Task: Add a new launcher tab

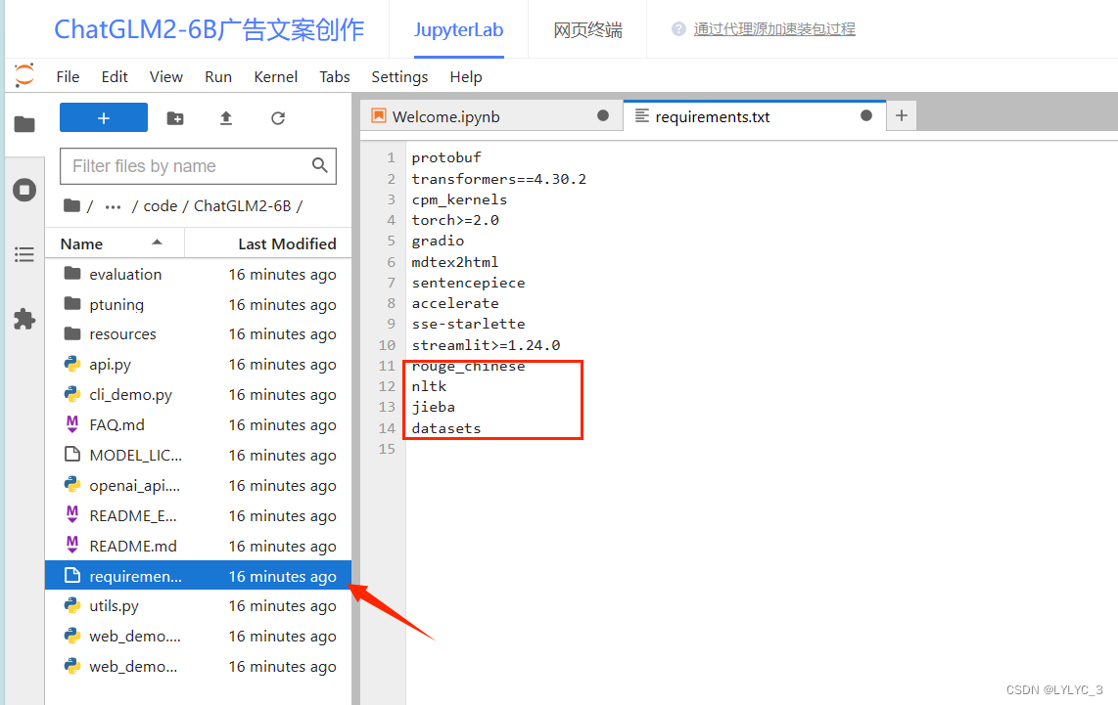Action: click(x=902, y=116)
